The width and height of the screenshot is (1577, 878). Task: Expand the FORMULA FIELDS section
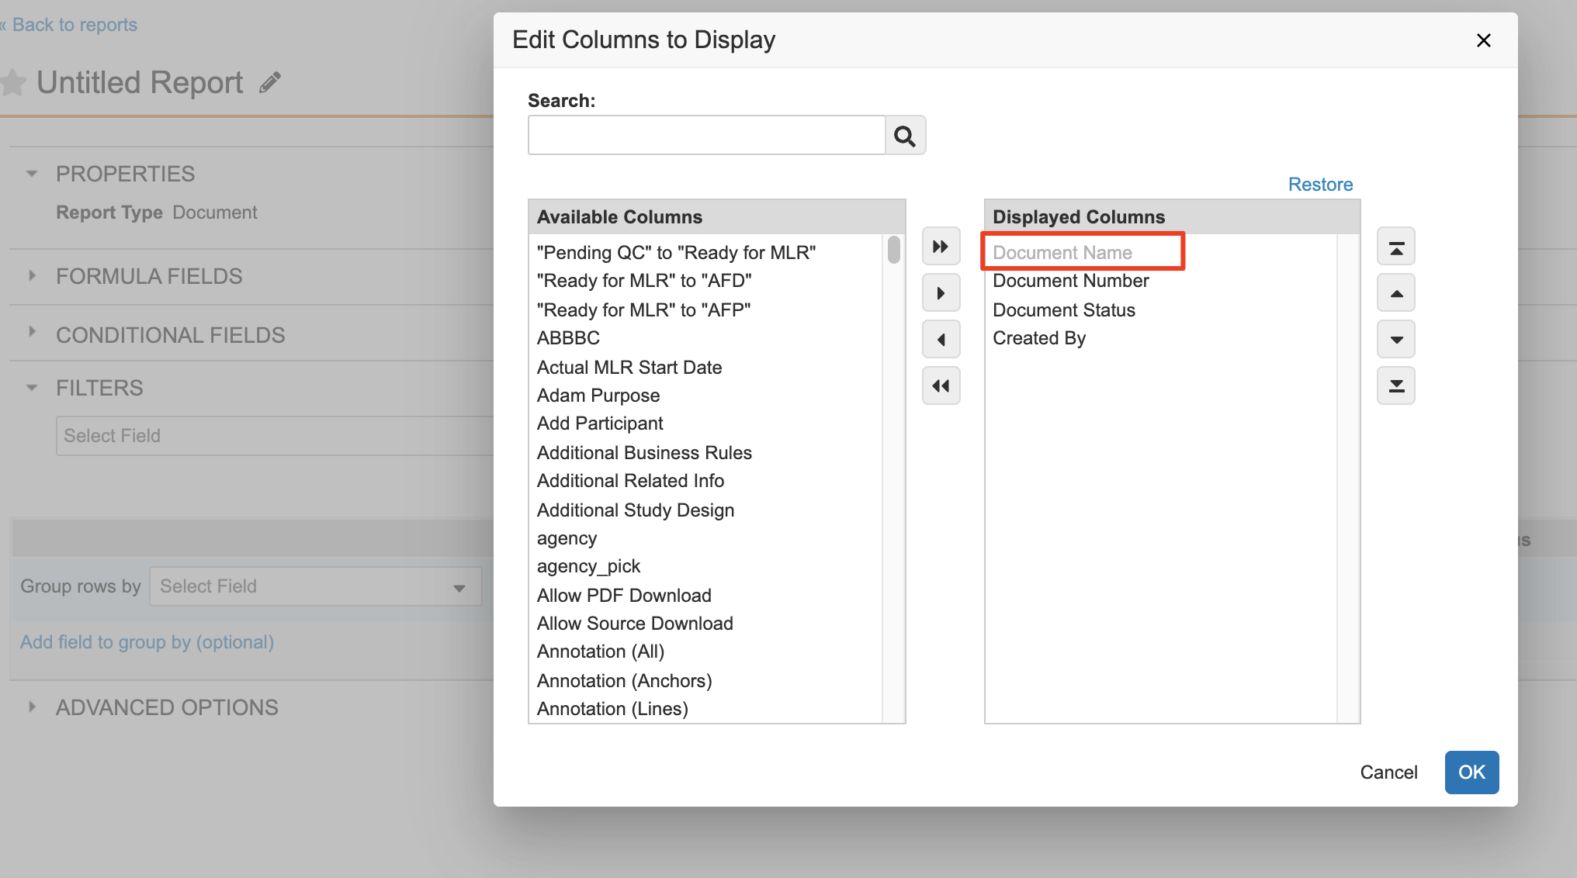32,276
